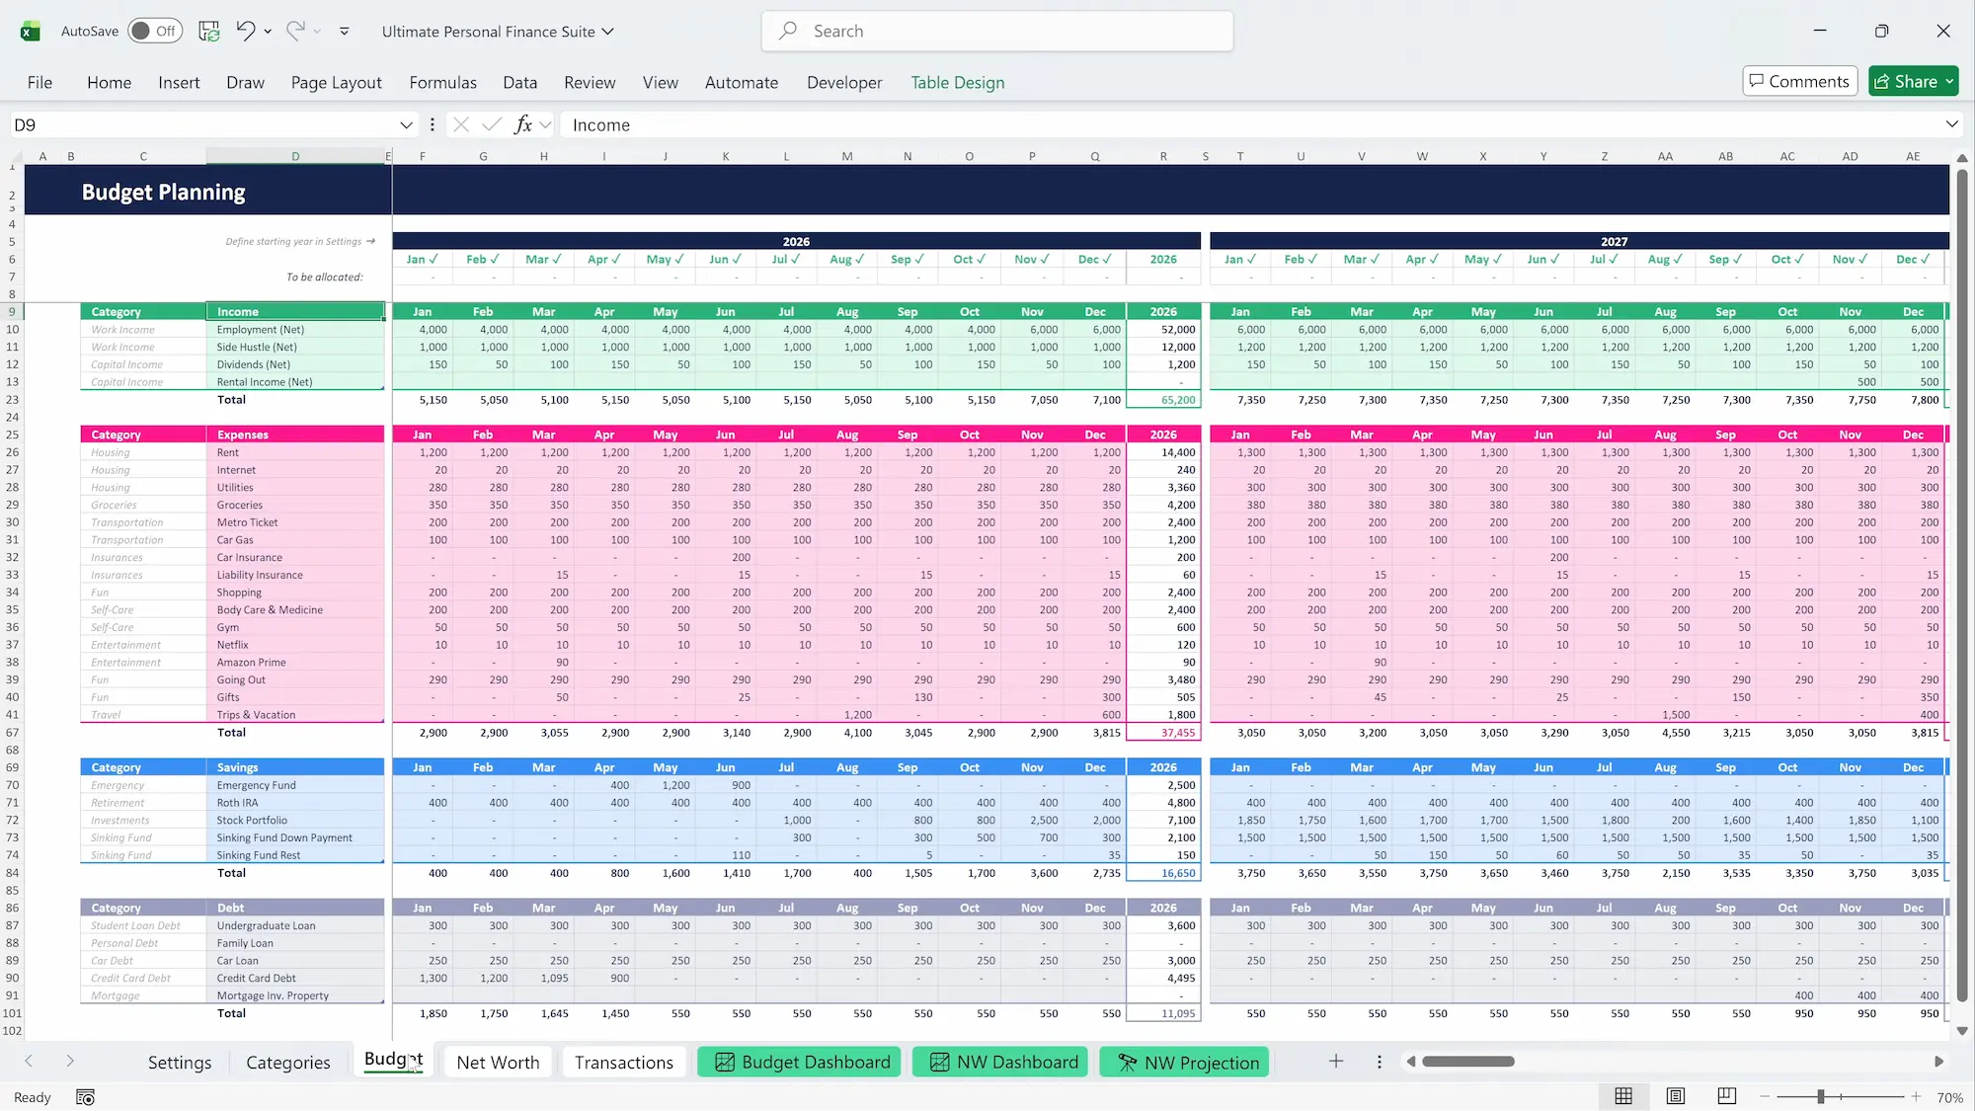Expand the formula bar chevron

coord(1951,124)
